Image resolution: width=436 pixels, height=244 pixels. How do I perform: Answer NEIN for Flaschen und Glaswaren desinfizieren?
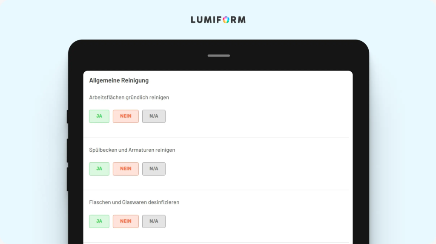[x=126, y=221]
